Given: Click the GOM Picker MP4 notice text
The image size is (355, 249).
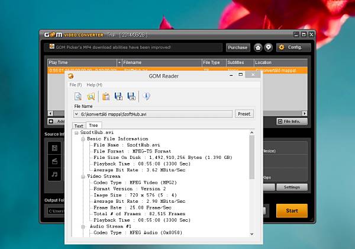Looking at the screenshot, I should pyautogui.click(x=113, y=47).
